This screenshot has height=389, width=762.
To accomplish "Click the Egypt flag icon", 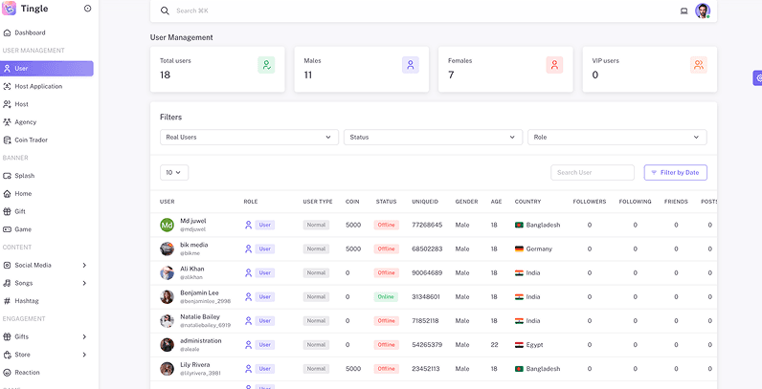I will pos(519,345).
